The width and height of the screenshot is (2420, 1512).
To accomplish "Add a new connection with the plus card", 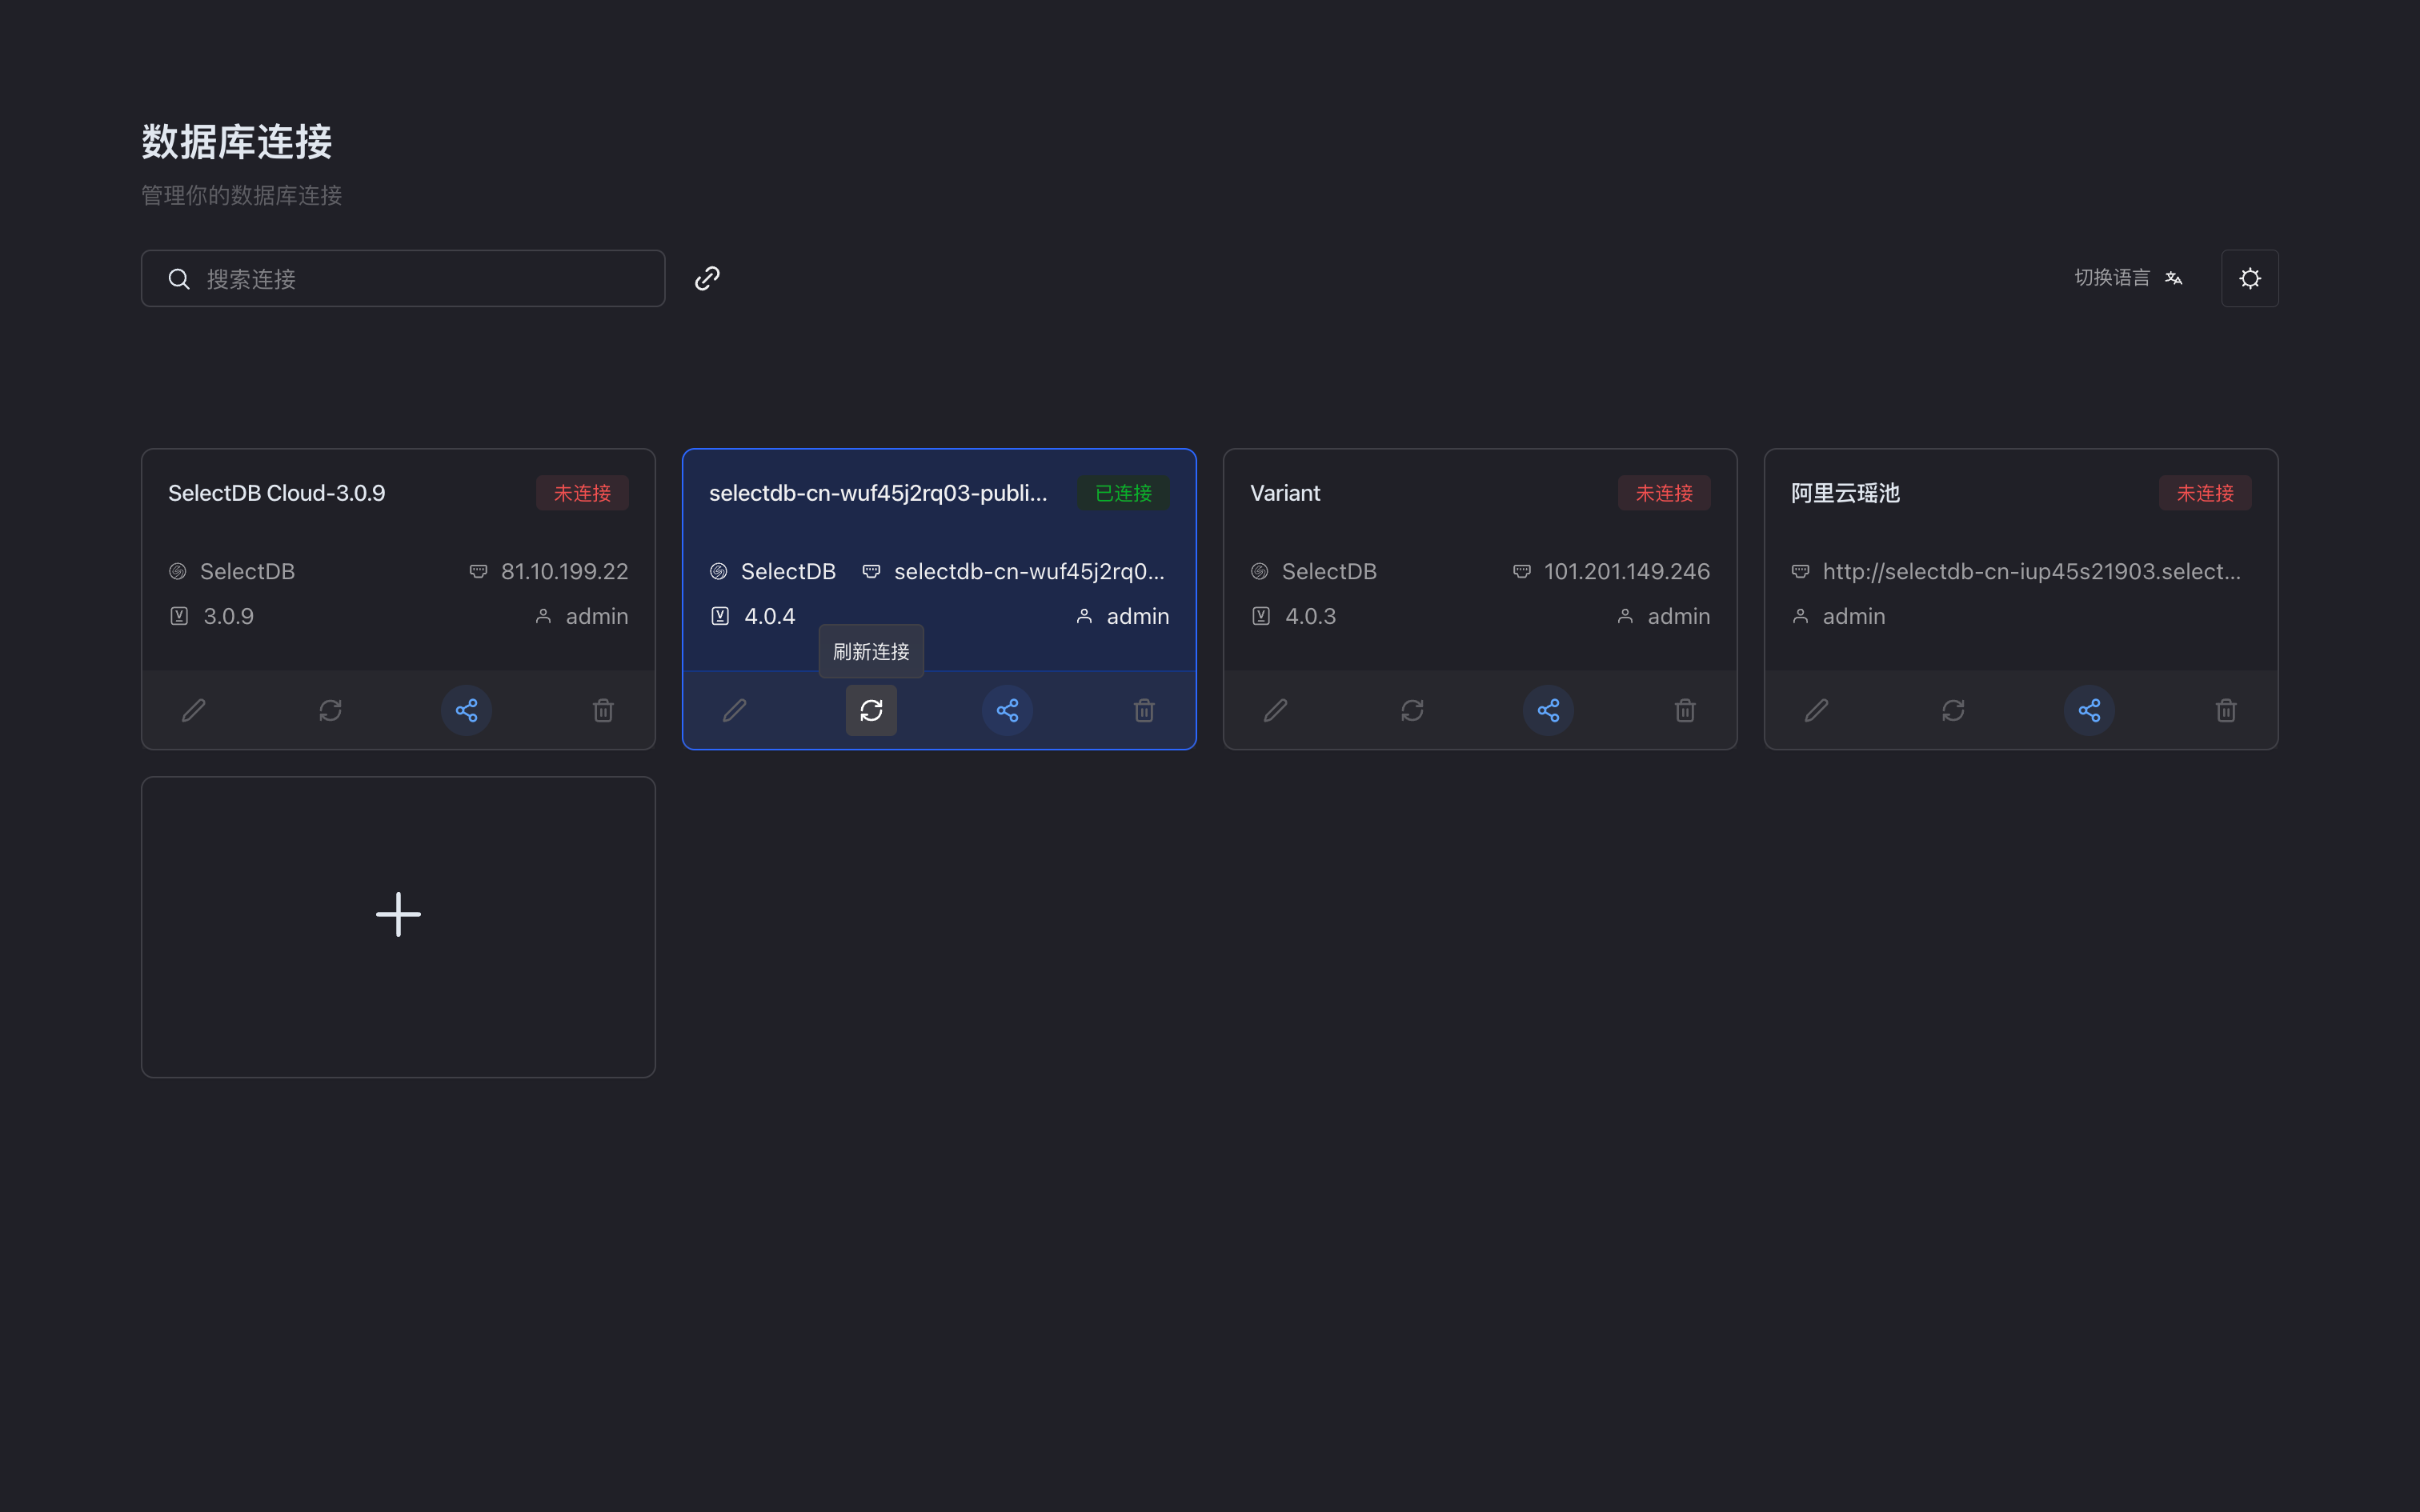I will pyautogui.click(x=398, y=926).
